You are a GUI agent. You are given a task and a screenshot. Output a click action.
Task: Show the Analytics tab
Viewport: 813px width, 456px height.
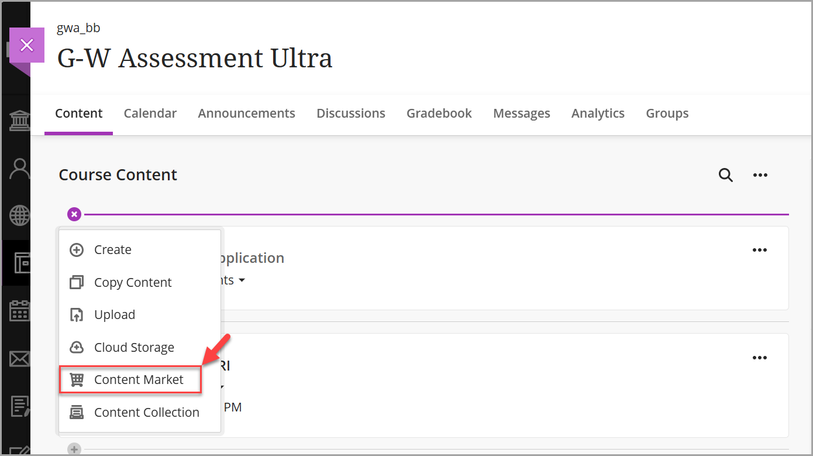pos(598,114)
